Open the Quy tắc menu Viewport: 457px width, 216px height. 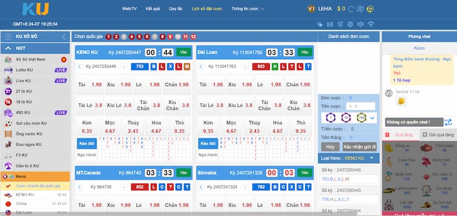click(176, 9)
